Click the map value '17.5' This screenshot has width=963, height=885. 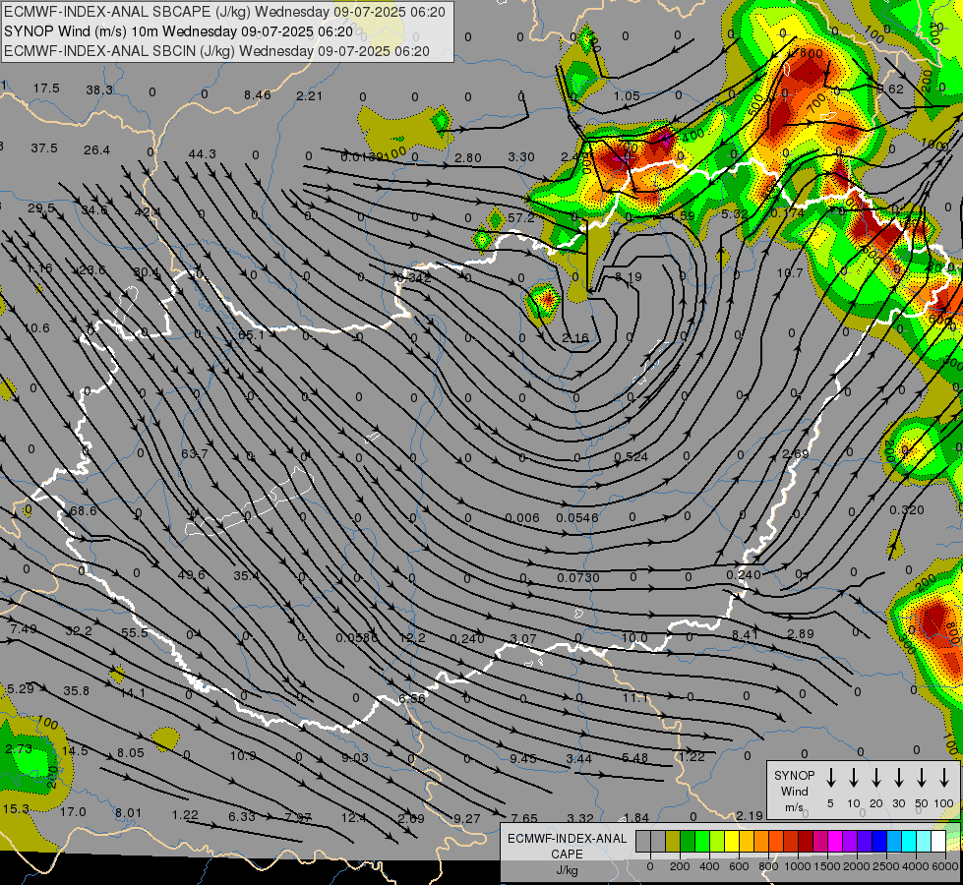point(46,88)
